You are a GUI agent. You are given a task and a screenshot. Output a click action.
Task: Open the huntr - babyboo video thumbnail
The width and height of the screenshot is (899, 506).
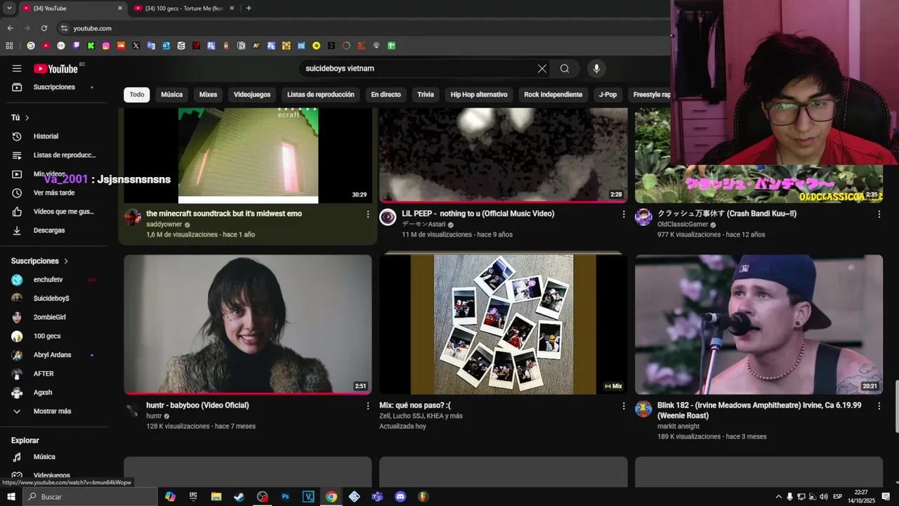[x=247, y=324]
